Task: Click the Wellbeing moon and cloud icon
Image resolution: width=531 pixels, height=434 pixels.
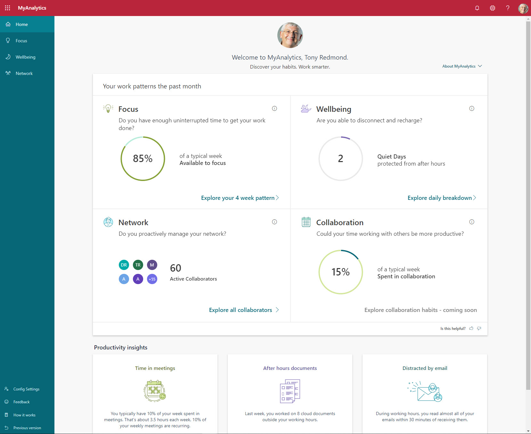Action: [306, 109]
